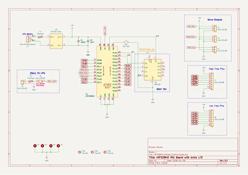Click the 3V3 net label text
The image size is (248, 175).
pyautogui.click(x=157, y=36)
